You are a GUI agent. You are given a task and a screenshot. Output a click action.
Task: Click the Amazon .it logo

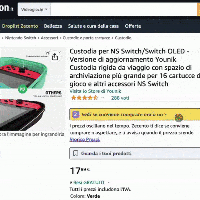pyautogui.click(x=7, y=8)
